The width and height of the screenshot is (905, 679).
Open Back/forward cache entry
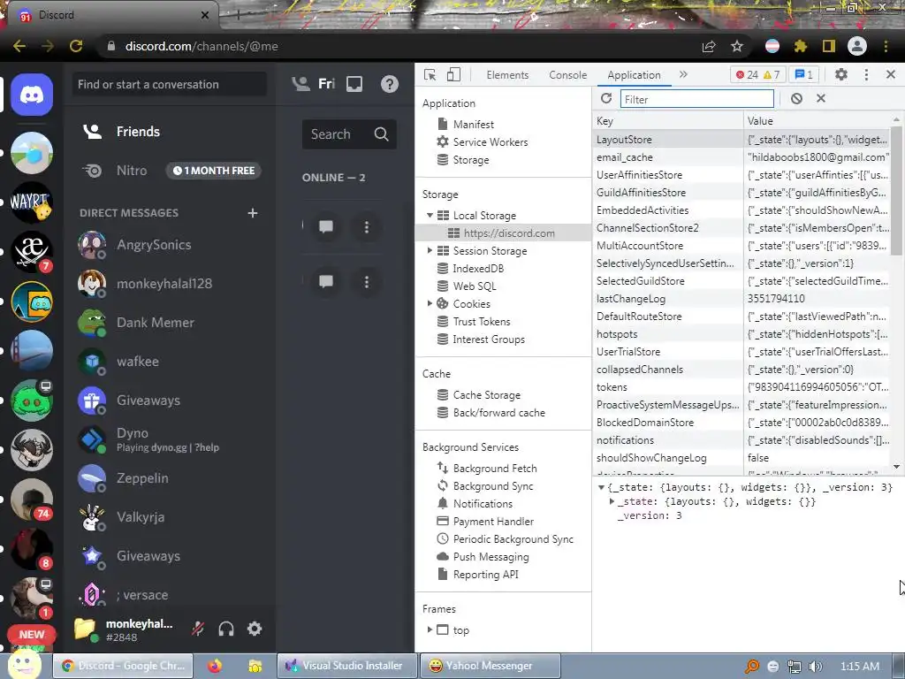[498, 413]
